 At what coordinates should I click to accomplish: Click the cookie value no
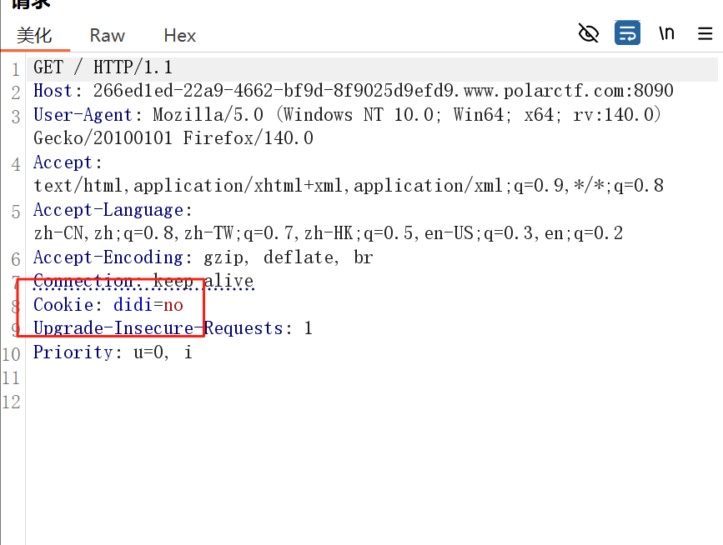pyautogui.click(x=173, y=304)
